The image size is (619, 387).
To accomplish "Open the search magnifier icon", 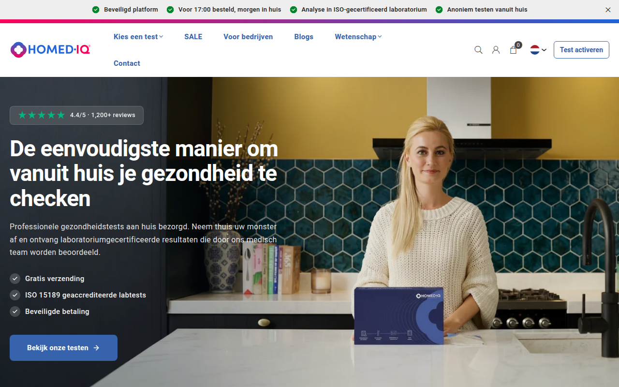I will (x=478, y=50).
